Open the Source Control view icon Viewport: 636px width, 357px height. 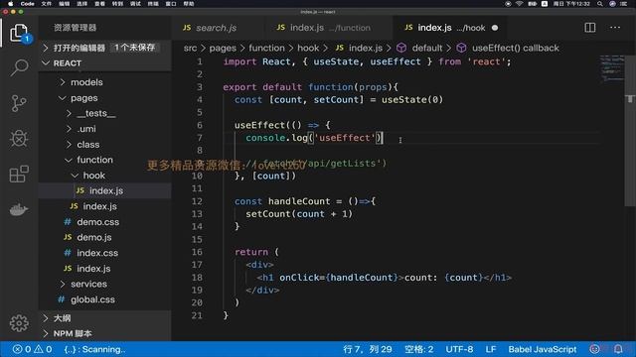[x=19, y=103]
